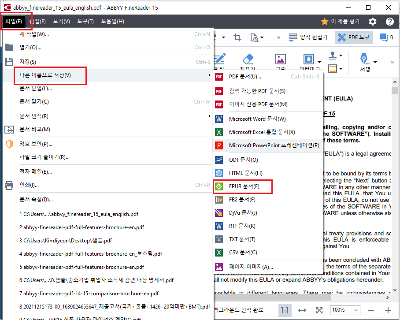Choose 문서 속성(D) menu item
This screenshot has height=320, width=400.
(x=107, y=200)
